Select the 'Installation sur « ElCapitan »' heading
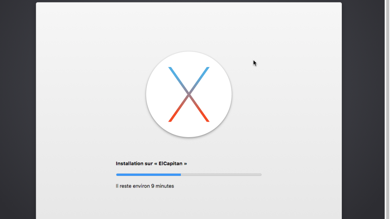This screenshot has width=390, height=219. pos(151,164)
